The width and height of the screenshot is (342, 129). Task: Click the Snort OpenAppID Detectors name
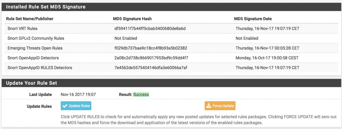click(33, 58)
